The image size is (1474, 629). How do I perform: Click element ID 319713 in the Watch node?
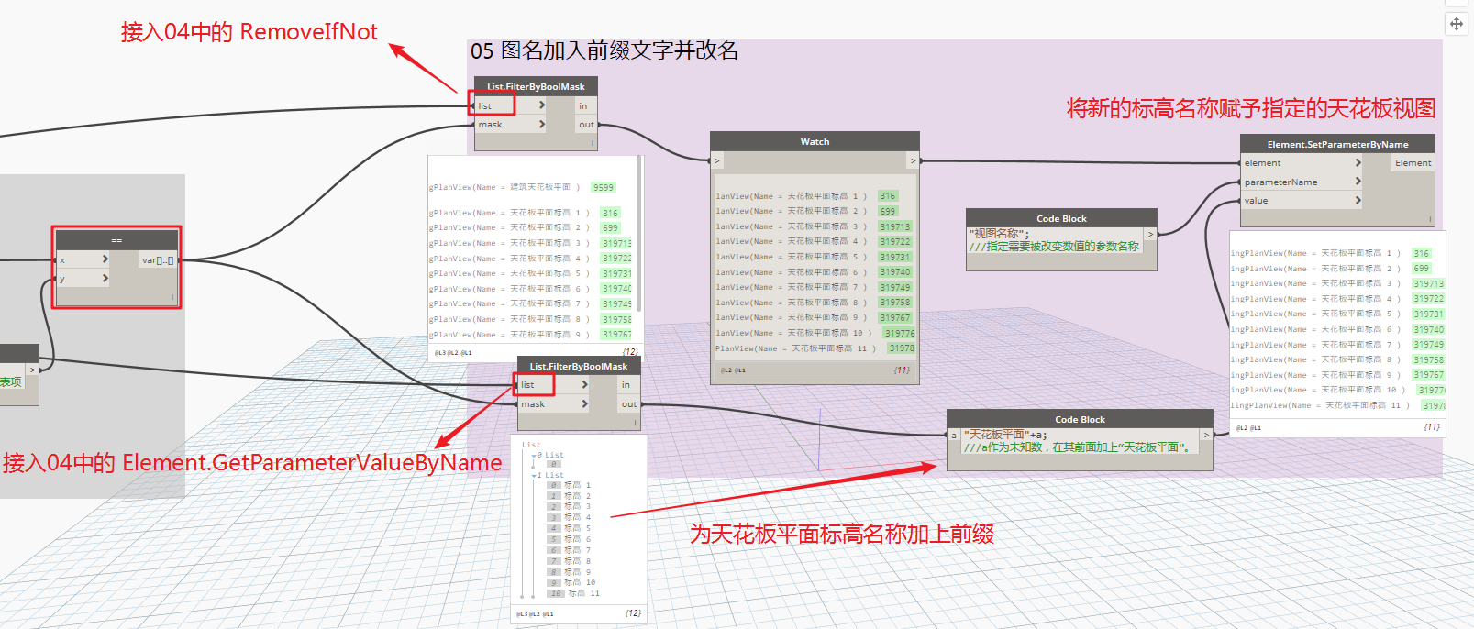coord(895,226)
